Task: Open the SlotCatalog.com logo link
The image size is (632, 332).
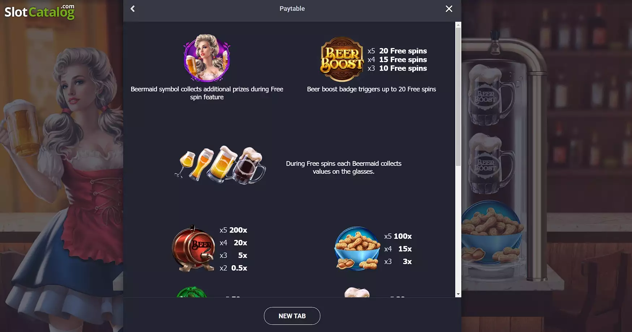Action: [x=39, y=12]
